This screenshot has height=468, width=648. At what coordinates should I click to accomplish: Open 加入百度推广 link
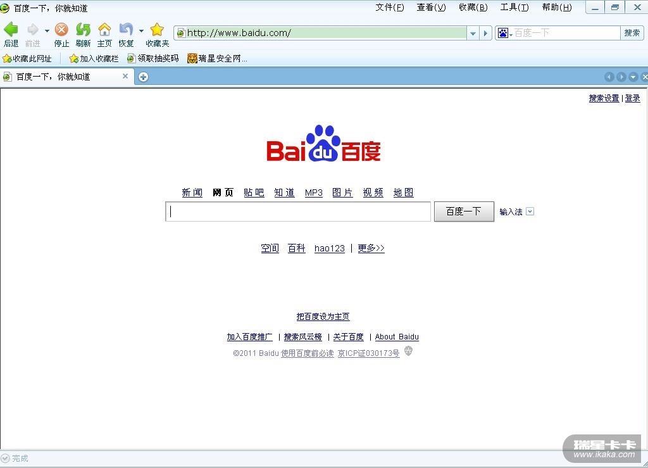point(249,337)
